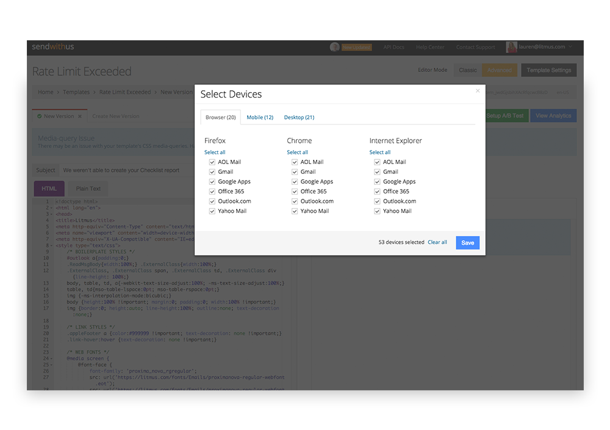This screenshot has height=430, width=610.
Task: Click the sendwithus logo
Action: click(x=53, y=47)
